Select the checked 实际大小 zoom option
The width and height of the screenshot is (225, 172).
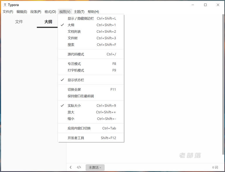point(91,106)
